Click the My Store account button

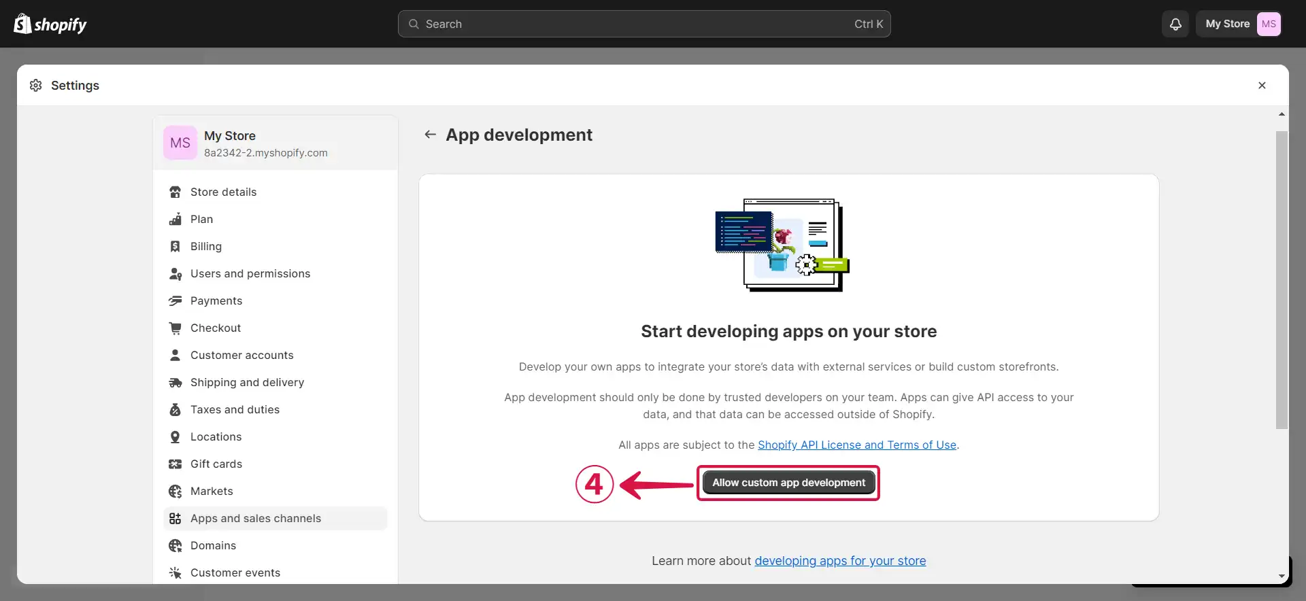(1239, 24)
